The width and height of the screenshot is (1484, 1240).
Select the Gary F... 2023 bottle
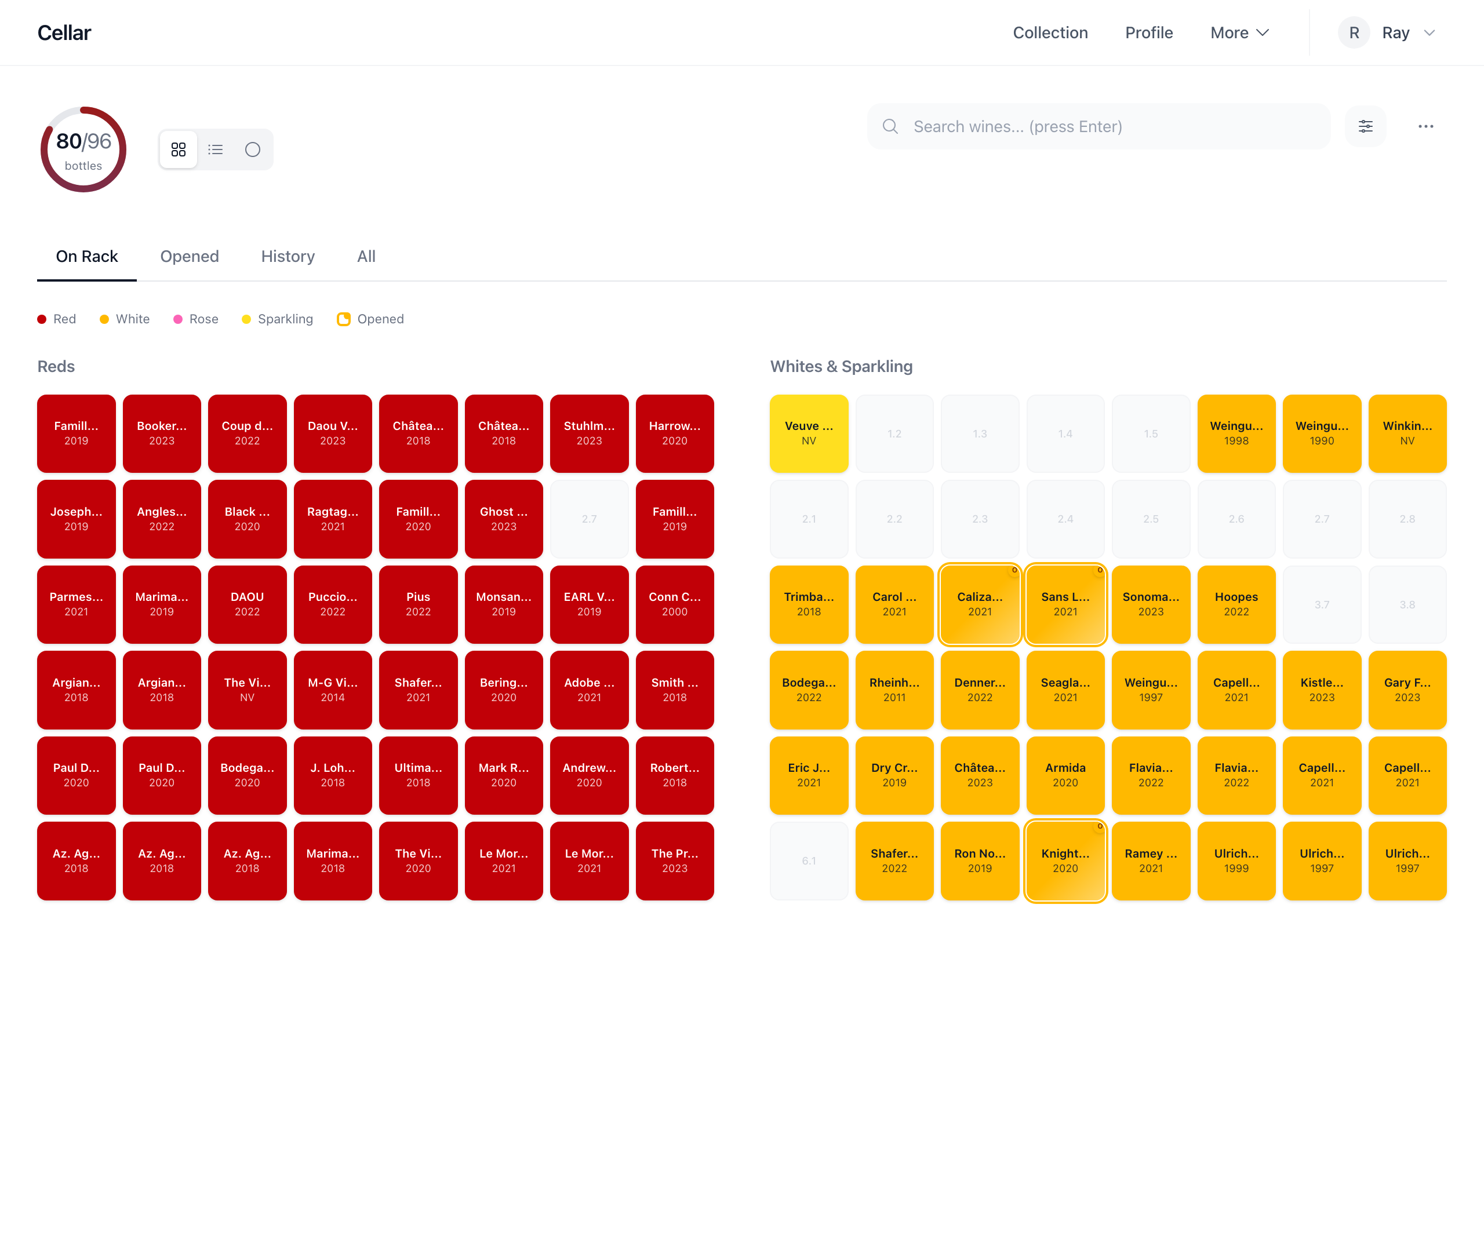point(1407,690)
